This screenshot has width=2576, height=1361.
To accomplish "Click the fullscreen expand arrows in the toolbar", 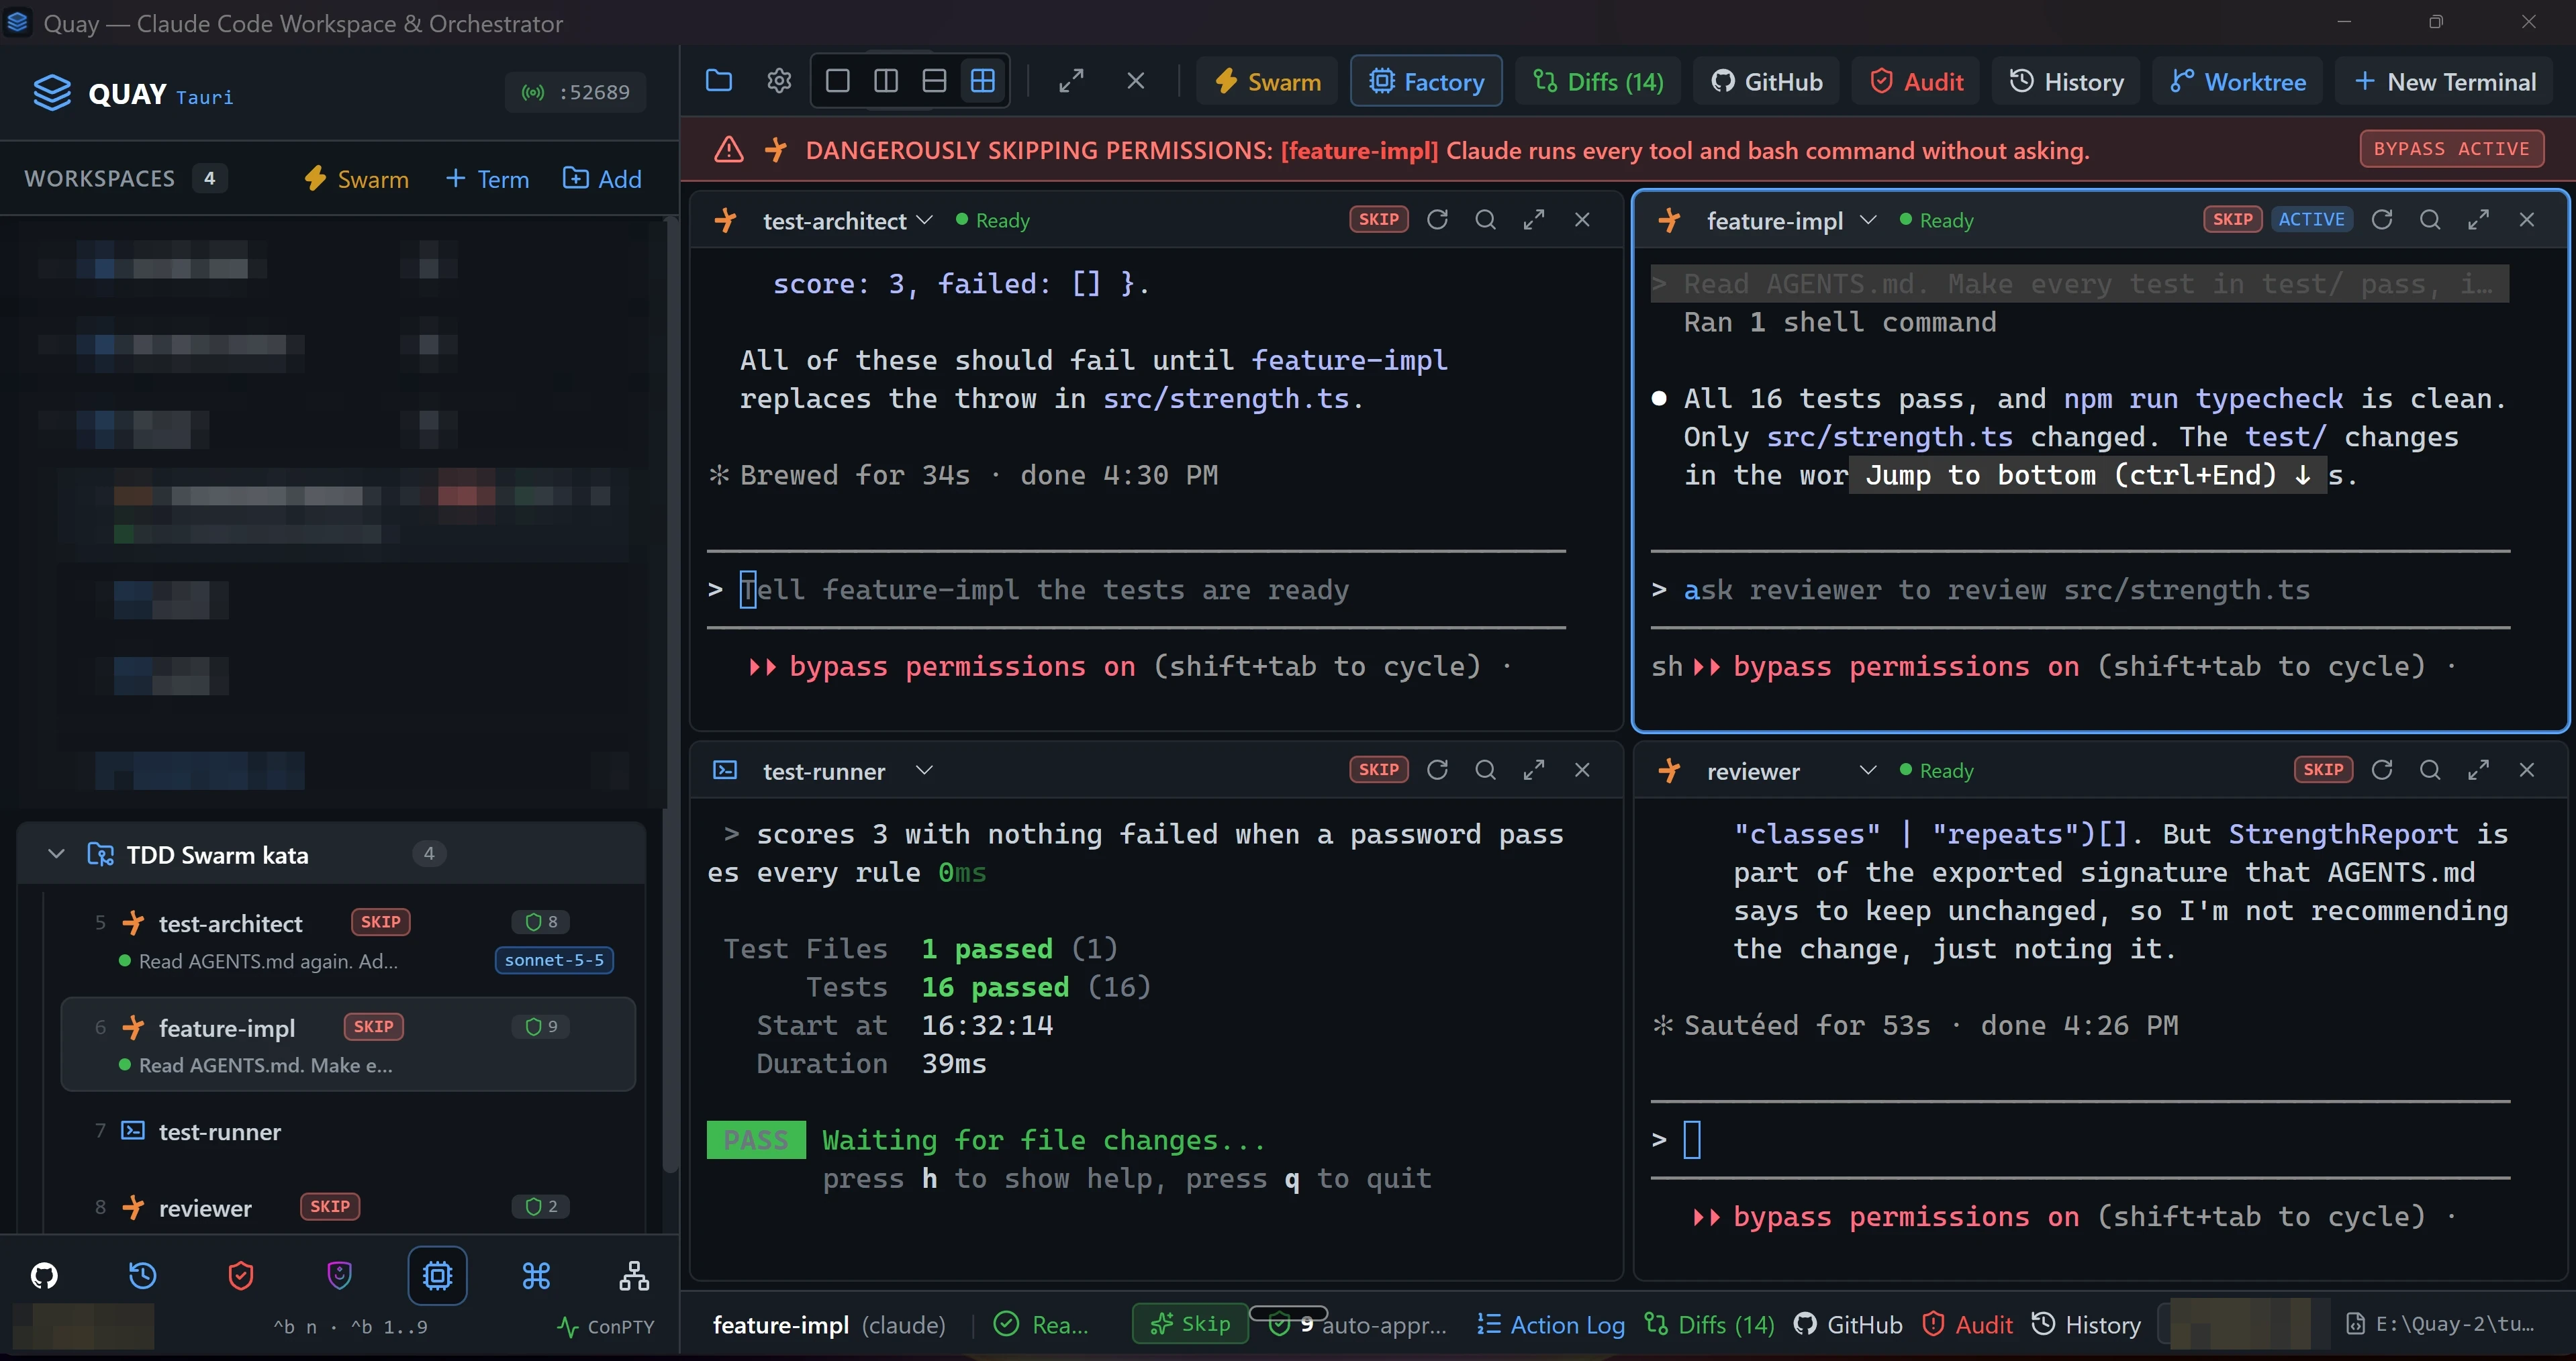I will point(1071,81).
